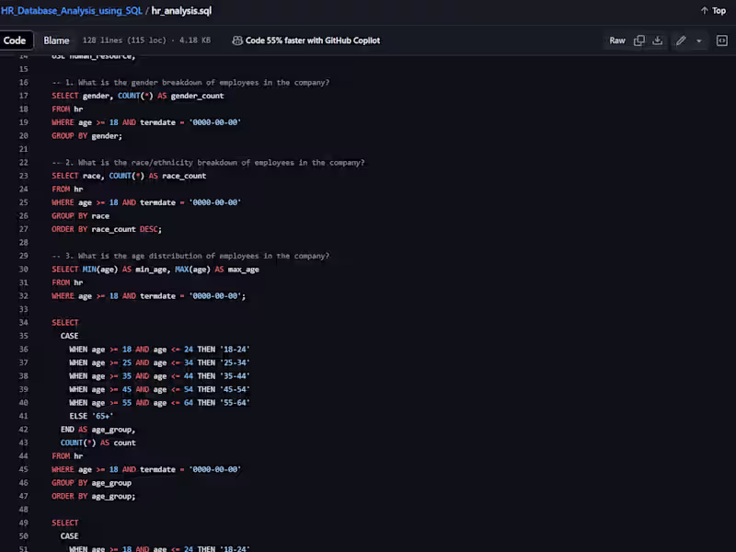The image size is (736, 552).
Task: Click 'ORDER BY race_count DESC;' line
Action: 107,229
